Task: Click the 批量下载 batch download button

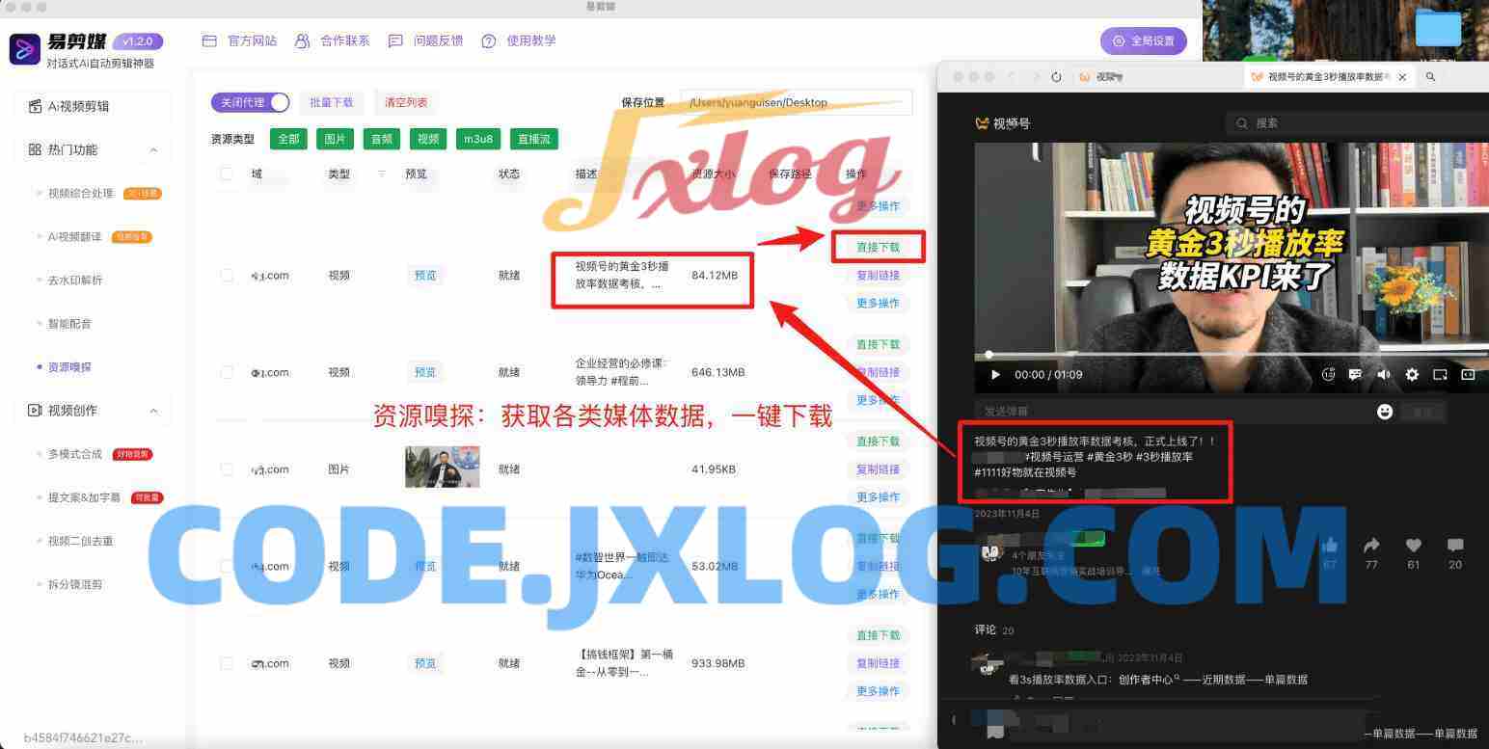Action: click(333, 102)
